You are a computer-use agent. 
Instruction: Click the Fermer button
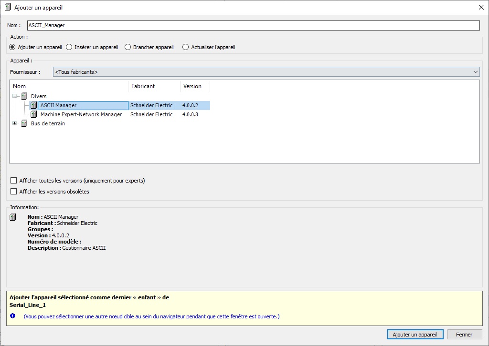pos(464,335)
